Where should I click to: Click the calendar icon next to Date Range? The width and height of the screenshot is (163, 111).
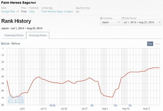point(123,18)
